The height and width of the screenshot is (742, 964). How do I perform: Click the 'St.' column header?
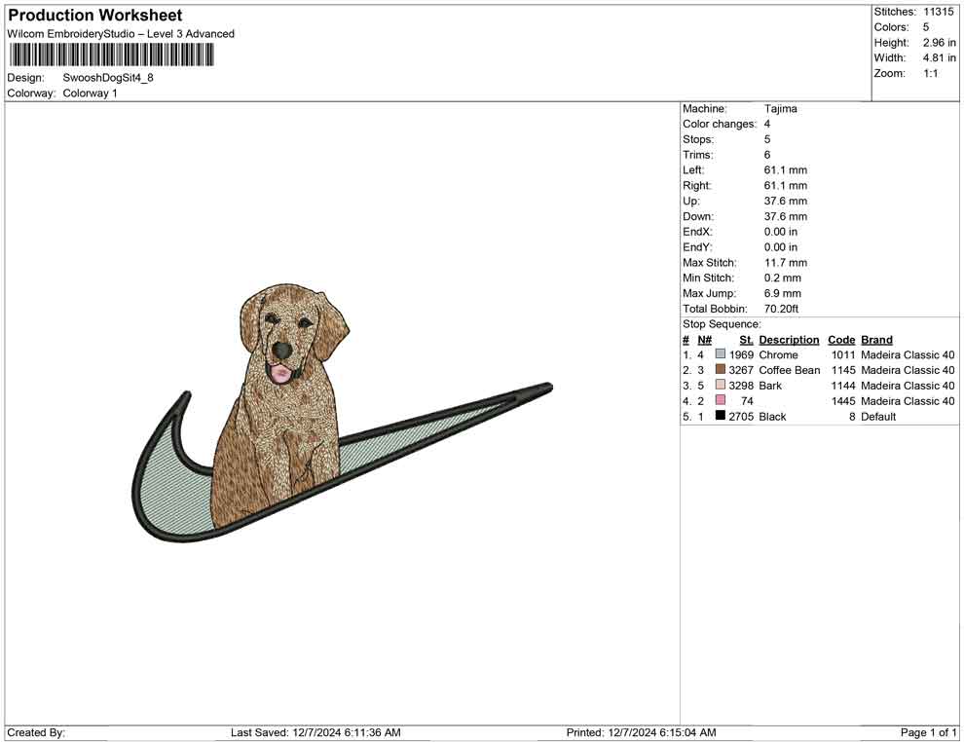pos(746,340)
